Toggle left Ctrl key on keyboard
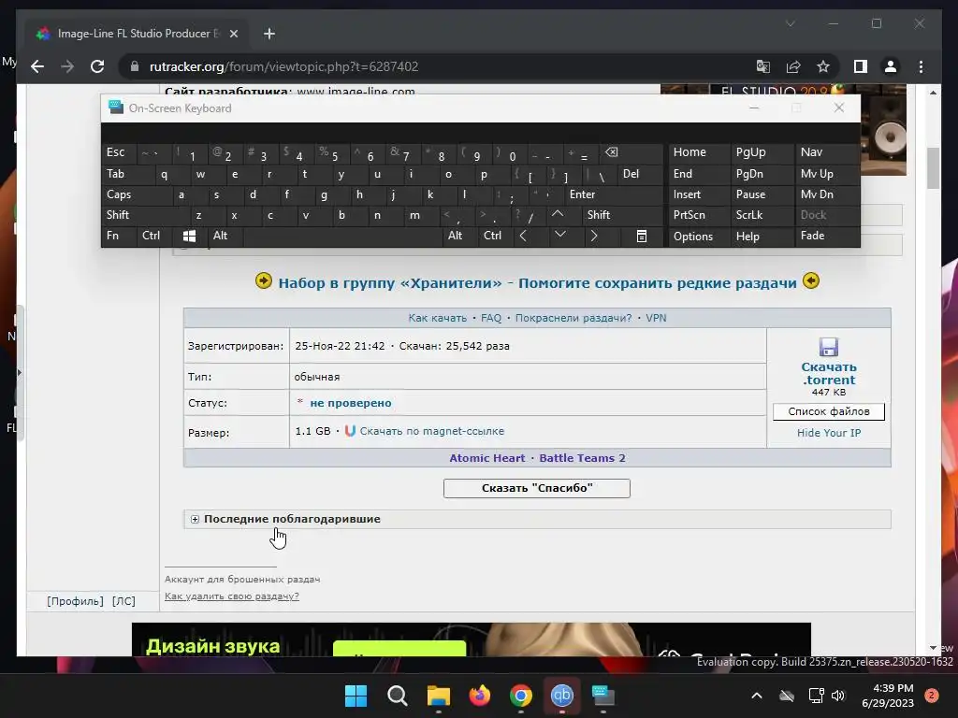This screenshot has height=718, width=958. (155, 236)
